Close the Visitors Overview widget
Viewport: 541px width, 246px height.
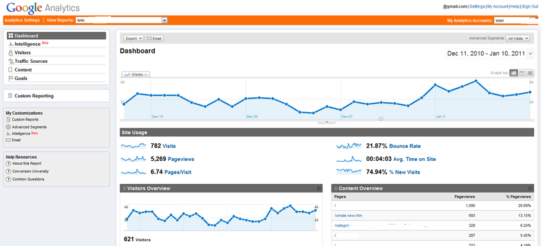pos(319,189)
